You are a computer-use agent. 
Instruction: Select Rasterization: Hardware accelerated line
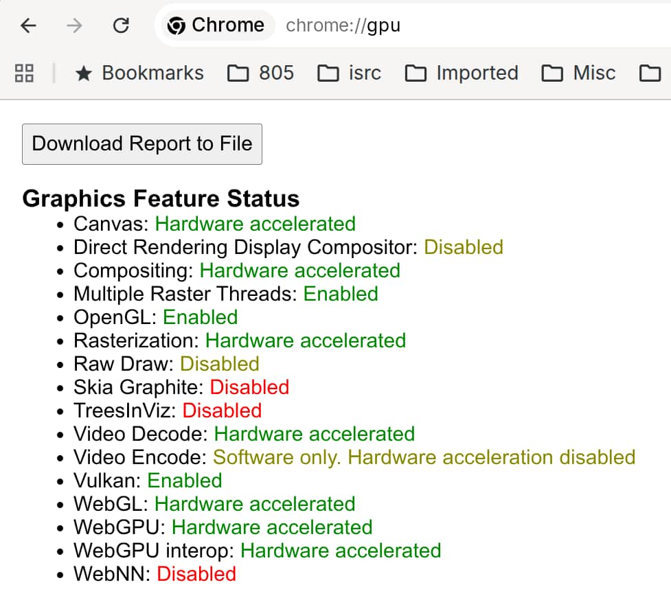pyautogui.click(x=240, y=341)
